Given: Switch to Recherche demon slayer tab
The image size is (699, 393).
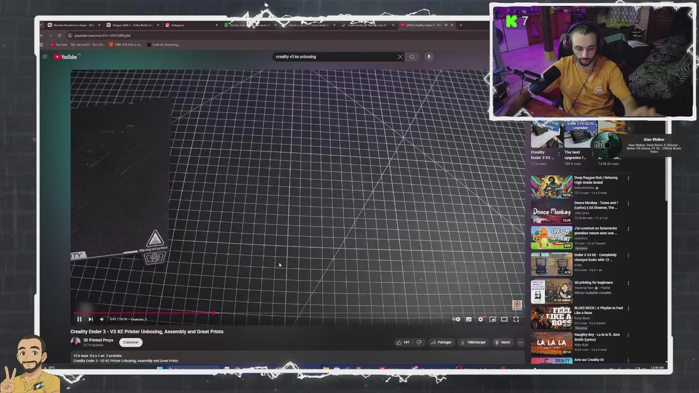Looking at the screenshot, I should click(x=73, y=25).
